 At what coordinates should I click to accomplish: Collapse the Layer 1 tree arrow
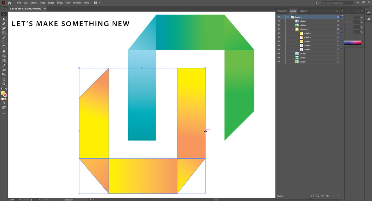pos(288,17)
